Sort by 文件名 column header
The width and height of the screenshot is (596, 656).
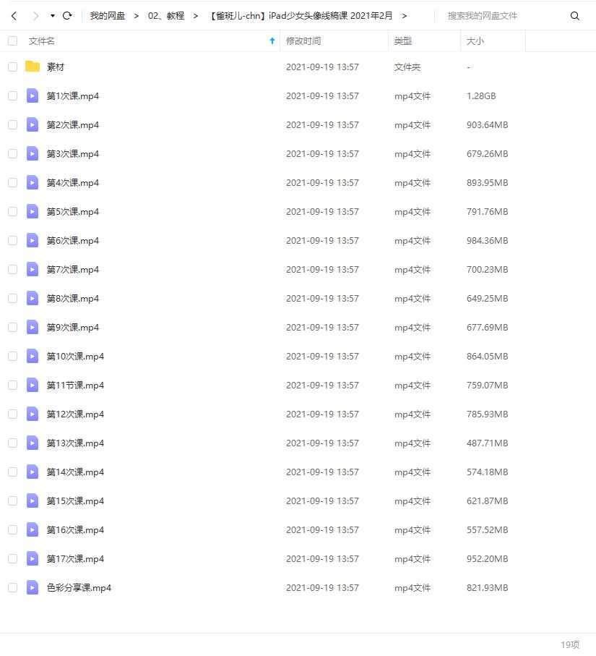point(41,41)
